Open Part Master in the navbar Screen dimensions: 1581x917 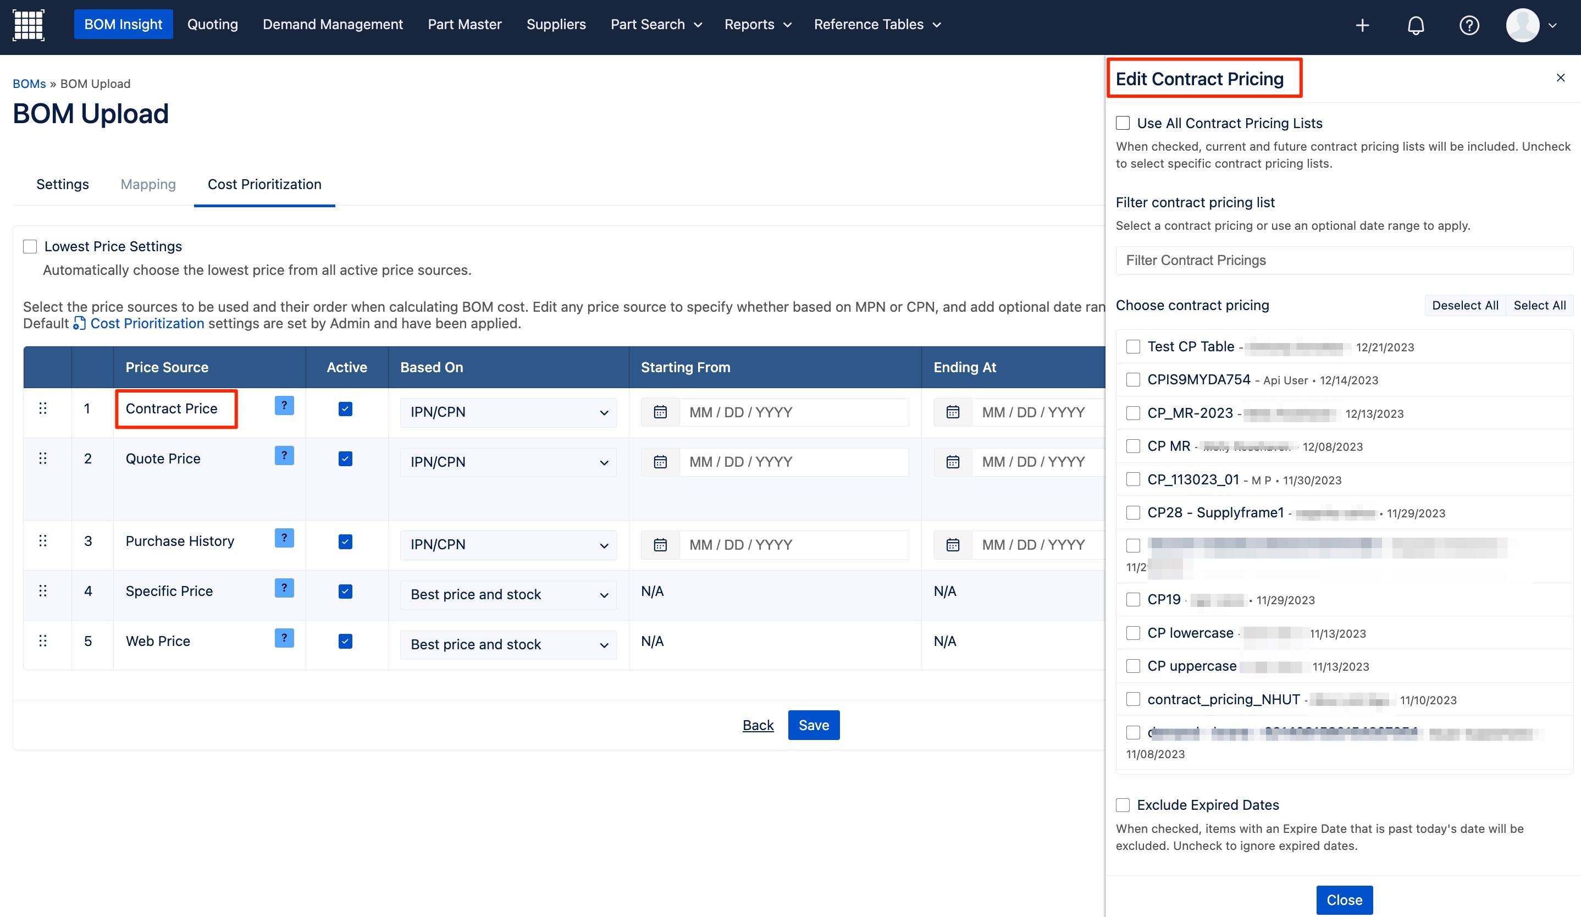(465, 24)
